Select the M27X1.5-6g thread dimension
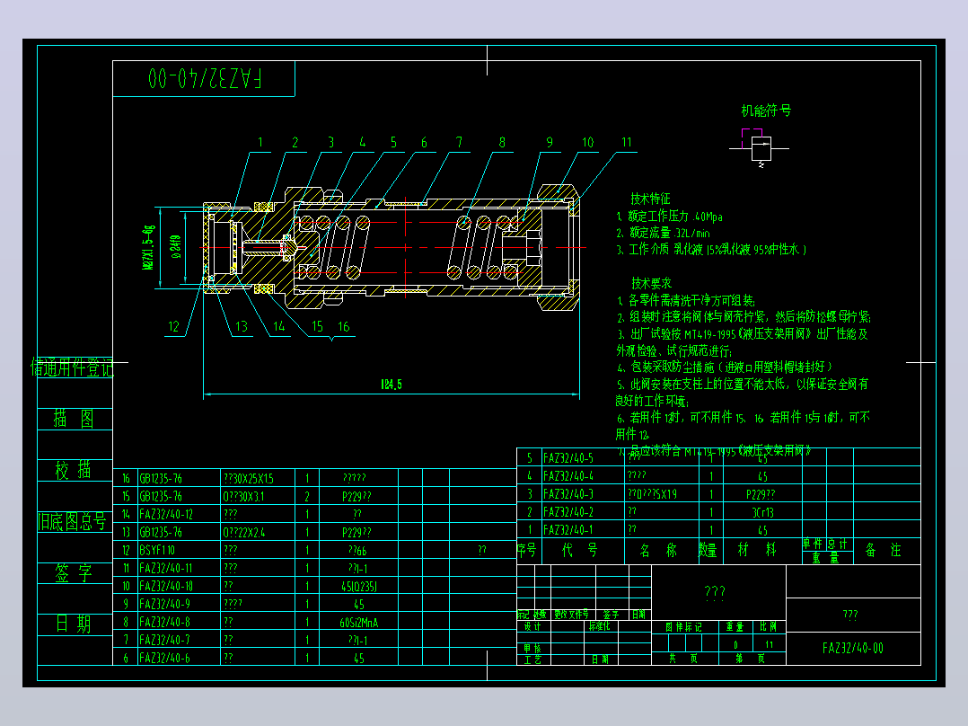 (x=149, y=247)
